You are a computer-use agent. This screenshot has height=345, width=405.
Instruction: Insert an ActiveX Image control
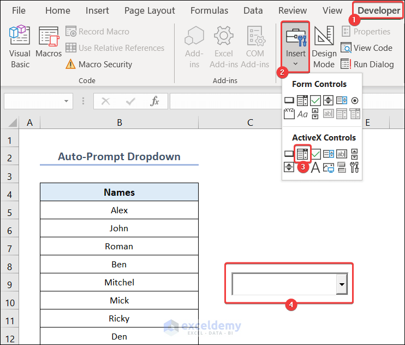click(x=328, y=167)
